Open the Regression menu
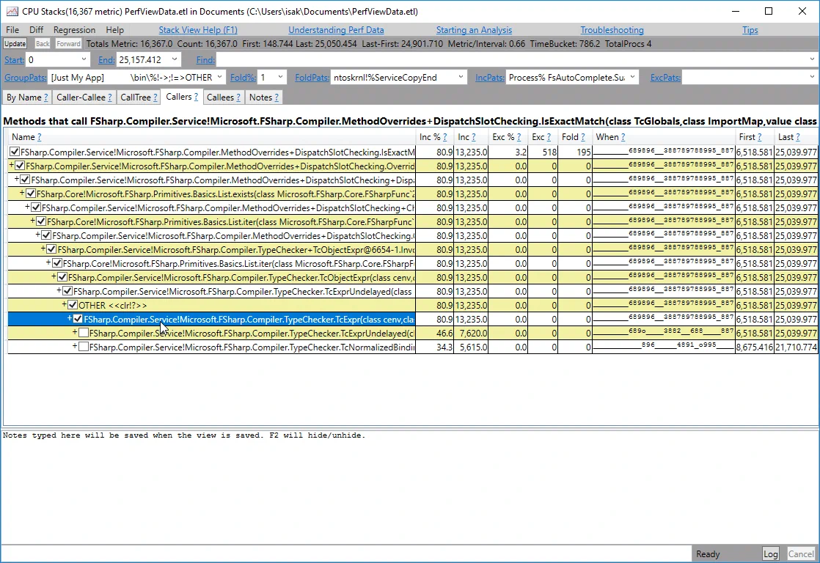The width and height of the screenshot is (820, 563). tap(74, 30)
